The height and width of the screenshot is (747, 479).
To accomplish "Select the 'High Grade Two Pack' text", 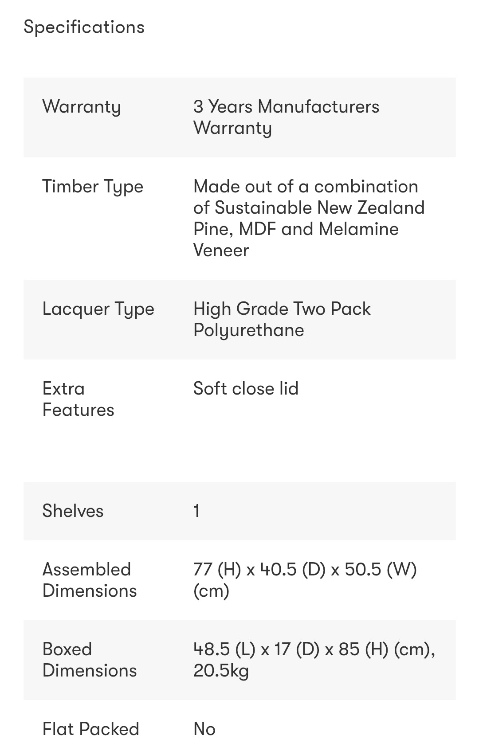I will (x=282, y=309).
